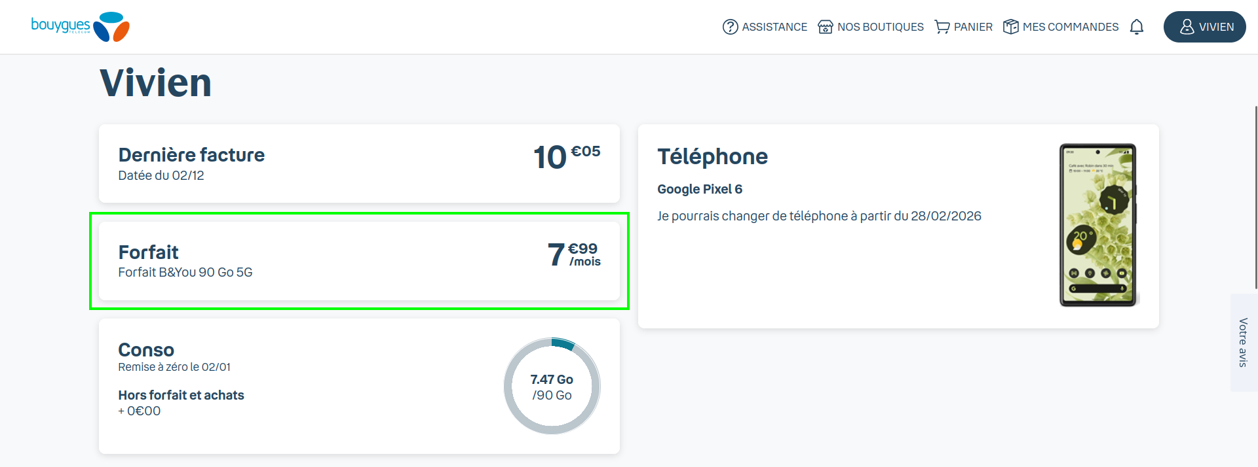Open the Panier link
The height and width of the screenshot is (467, 1258).
tap(973, 27)
